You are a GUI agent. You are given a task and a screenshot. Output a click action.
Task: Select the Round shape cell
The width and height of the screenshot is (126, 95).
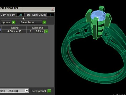coord(14,28)
